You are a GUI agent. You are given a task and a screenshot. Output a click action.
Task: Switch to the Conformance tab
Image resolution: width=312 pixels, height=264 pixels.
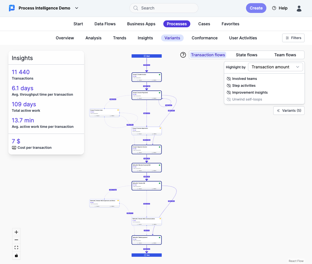(204, 38)
